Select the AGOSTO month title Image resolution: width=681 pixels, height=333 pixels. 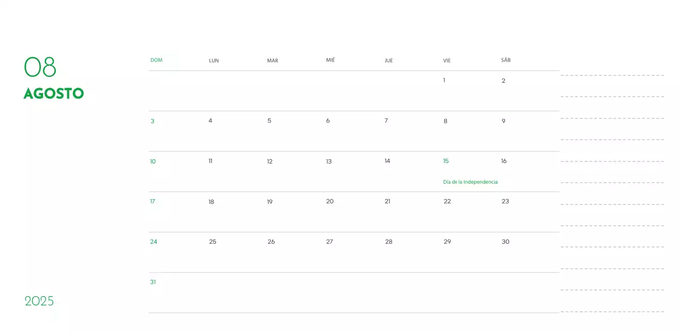54,94
